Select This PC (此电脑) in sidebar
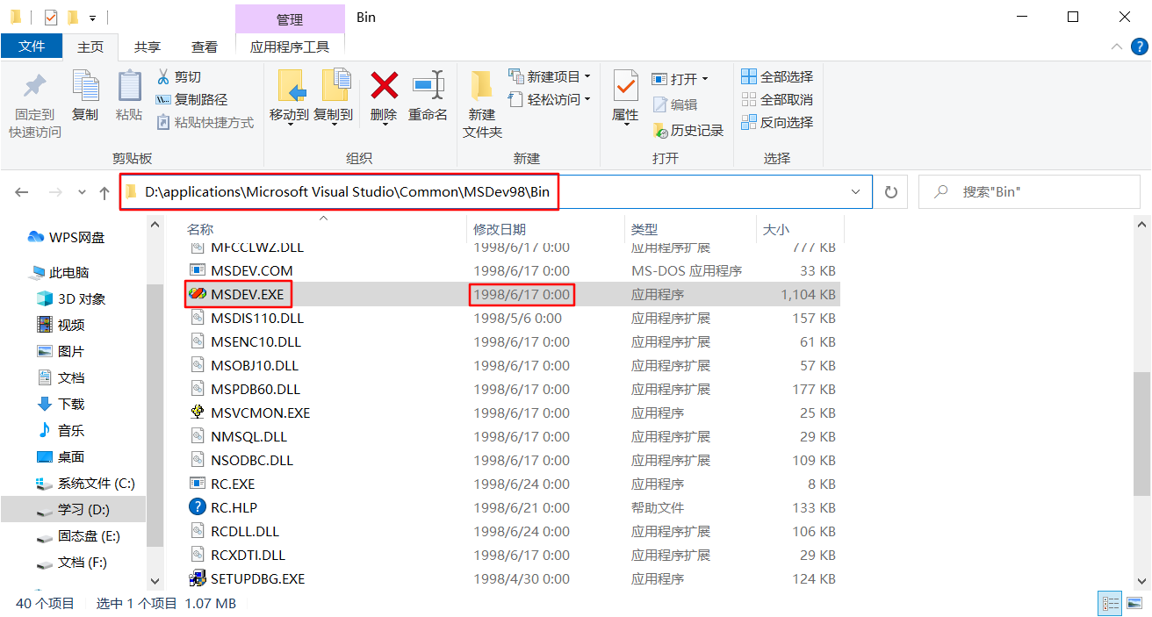Viewport: 1152px width, 617px height. pos(60,272)
